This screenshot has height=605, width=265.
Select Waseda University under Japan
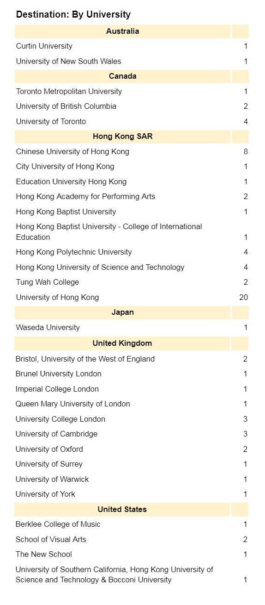click(48, 327)
